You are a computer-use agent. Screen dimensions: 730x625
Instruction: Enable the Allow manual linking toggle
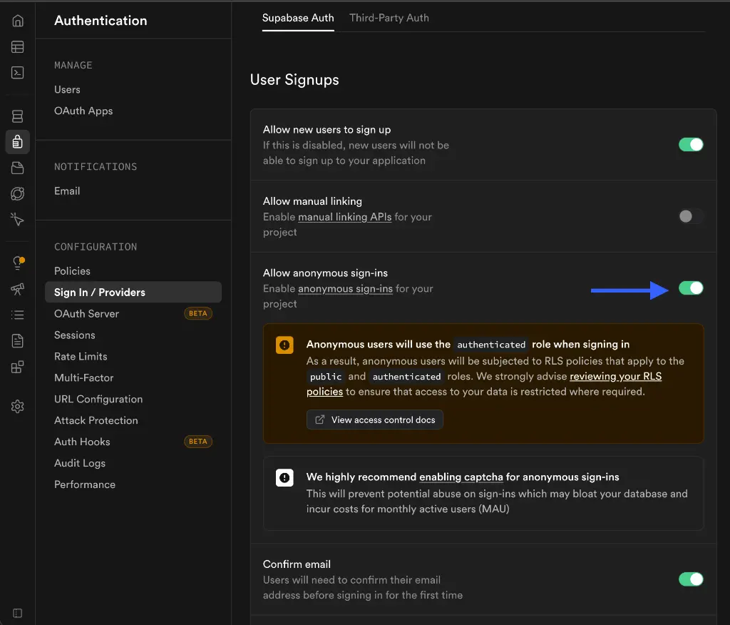(690, 216)
